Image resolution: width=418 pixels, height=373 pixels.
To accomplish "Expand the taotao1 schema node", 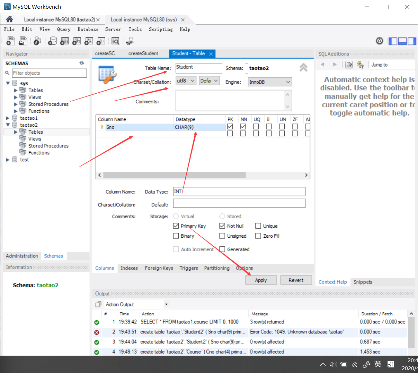I will pos(8,118).
